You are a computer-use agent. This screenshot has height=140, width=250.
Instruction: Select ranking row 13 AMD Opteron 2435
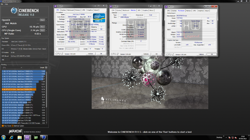[x=23, y=102]
